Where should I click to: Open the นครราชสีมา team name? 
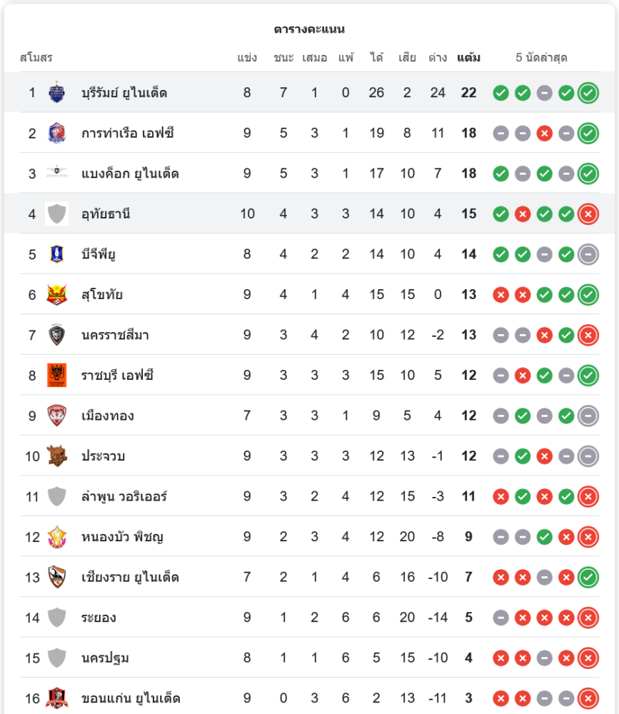[x=115, y=335]
